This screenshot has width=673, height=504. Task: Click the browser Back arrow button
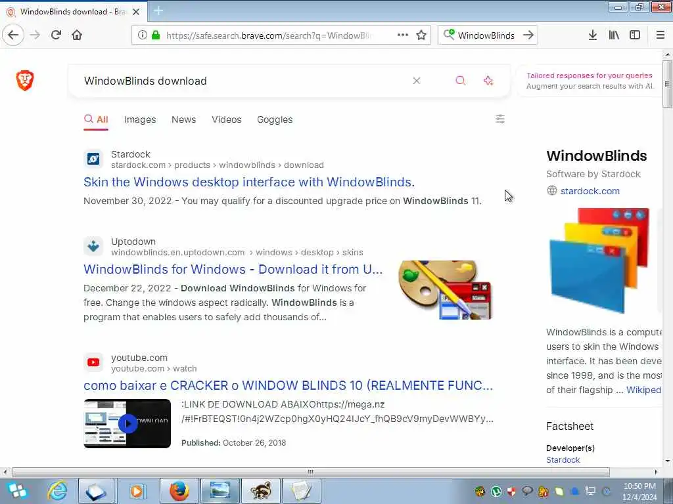coord(13,35)
